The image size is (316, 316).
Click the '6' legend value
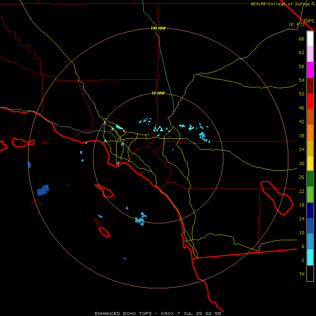tap(303, 246)
